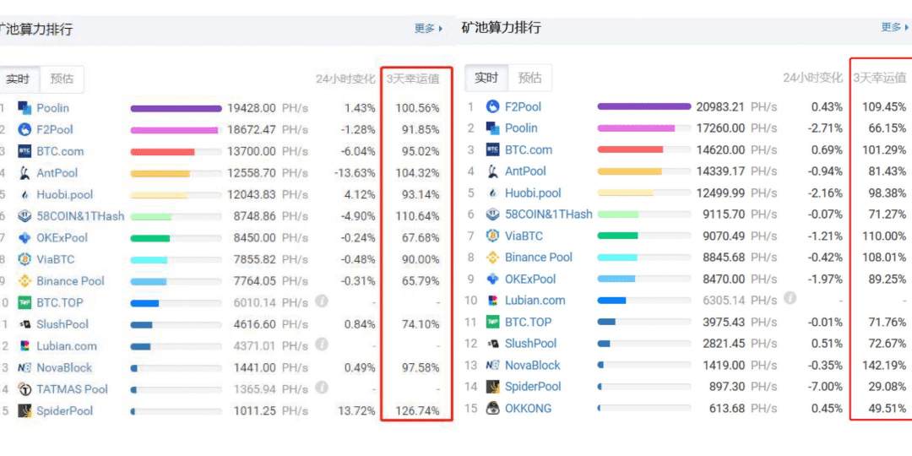Viewport: 912px width, 456px height.
Task: Click the F2Pool logo icon in left panel
Action: (24, 130)
